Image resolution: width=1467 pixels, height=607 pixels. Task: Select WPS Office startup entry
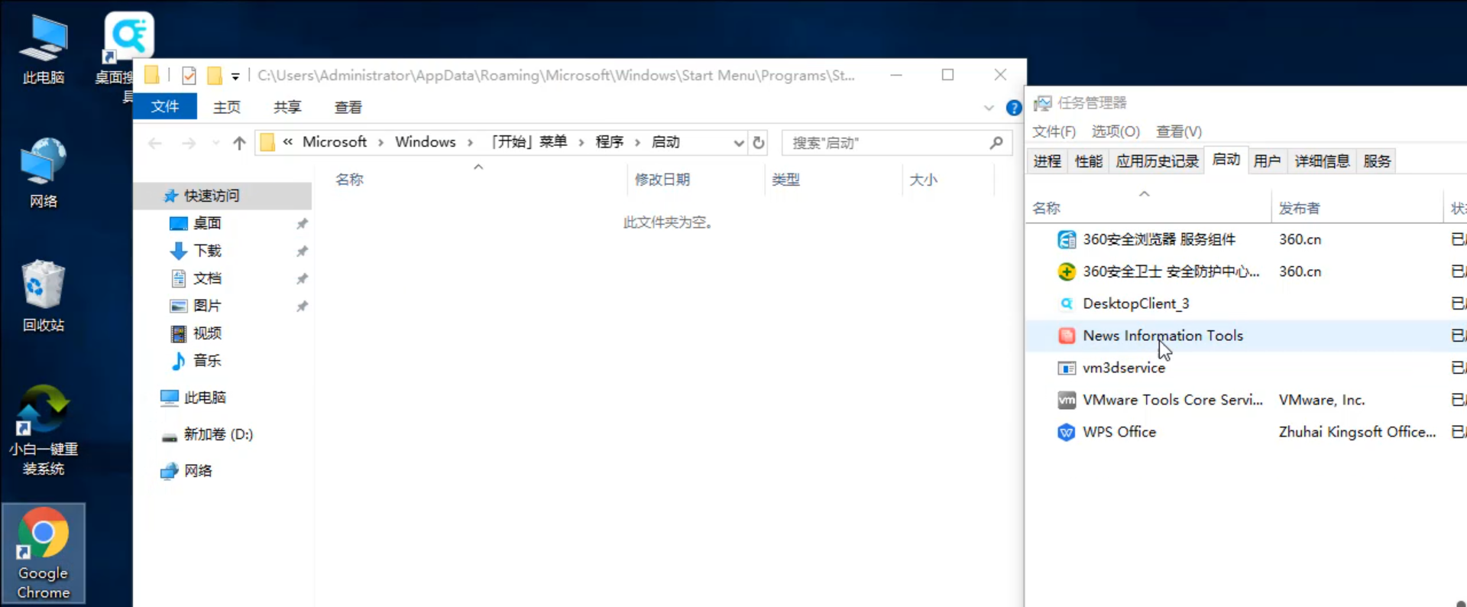tap(1119, 432)
